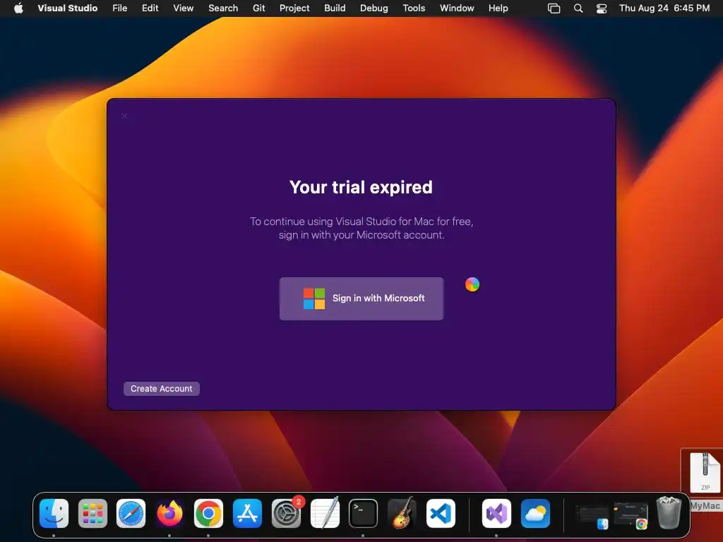
Task: Open the File menu
Action: (x=120, y=8)
